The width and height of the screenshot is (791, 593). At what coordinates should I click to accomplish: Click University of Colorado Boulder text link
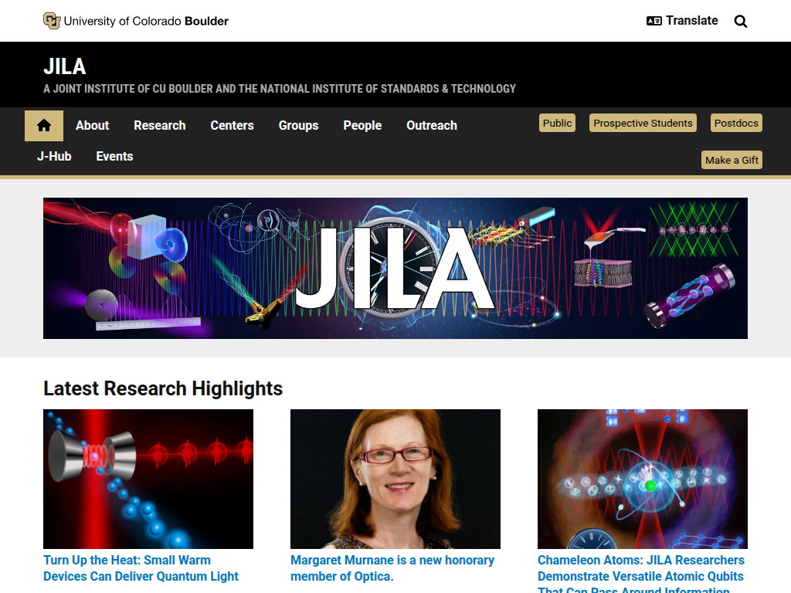(146, 21)
